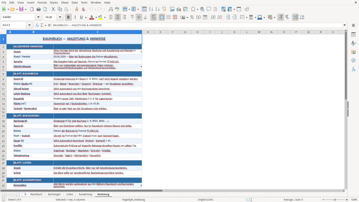Expand the formula bar
Viewport: 359px width, 202px height.
tap(345, 25)
